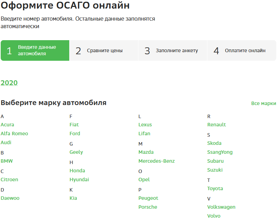278x219 pixels.
Task: Select the Hyundai brand
Action: tap(79, 179)
